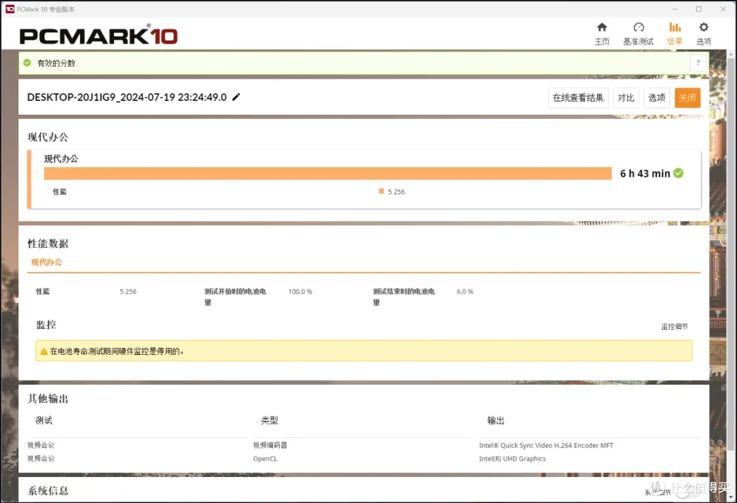
Task: Click the Intel(R) UHD Graphics output entry
Action: pos(512,459)
